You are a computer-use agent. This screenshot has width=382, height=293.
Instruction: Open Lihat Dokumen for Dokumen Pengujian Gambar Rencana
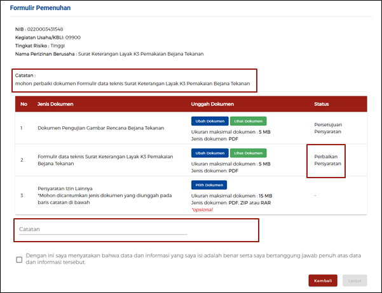click(x=248, y=120)
